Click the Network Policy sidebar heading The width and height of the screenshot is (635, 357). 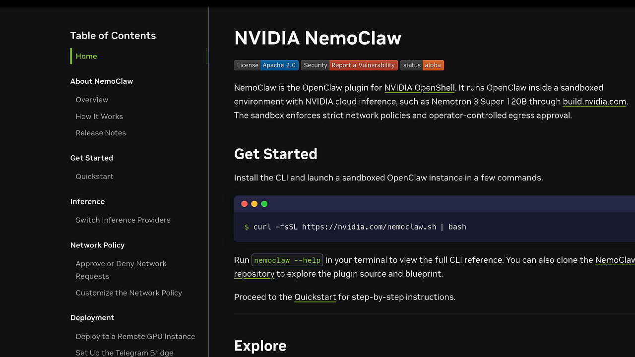[97, 245]
